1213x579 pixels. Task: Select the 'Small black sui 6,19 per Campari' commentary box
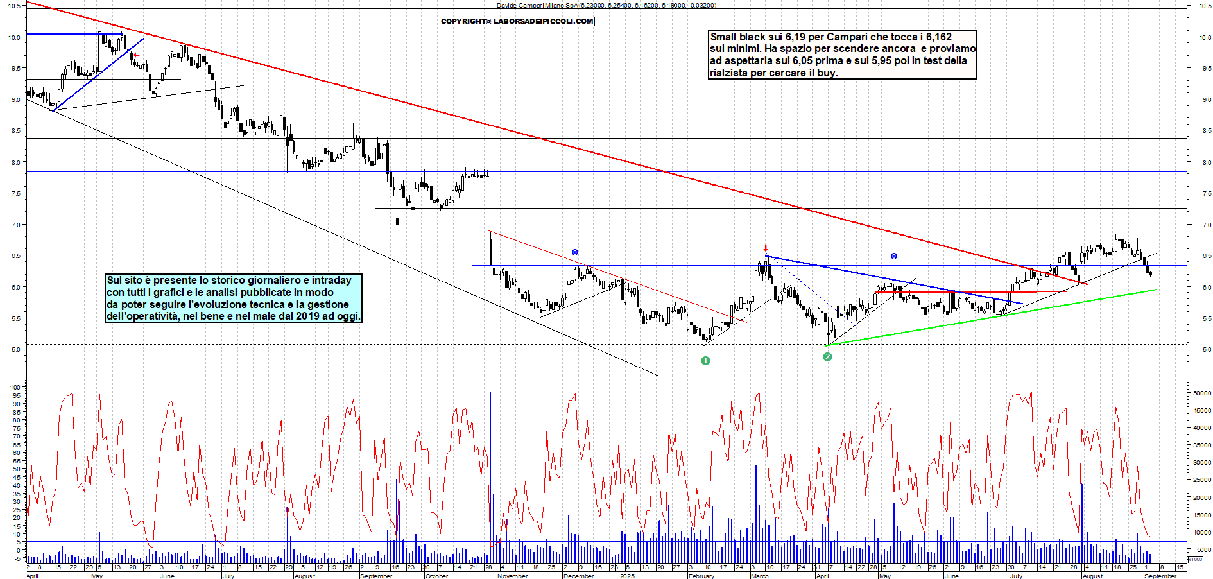click(843, 55)
